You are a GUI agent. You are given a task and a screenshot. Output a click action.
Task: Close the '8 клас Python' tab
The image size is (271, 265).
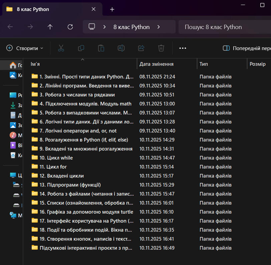click(x=93, y=9)
